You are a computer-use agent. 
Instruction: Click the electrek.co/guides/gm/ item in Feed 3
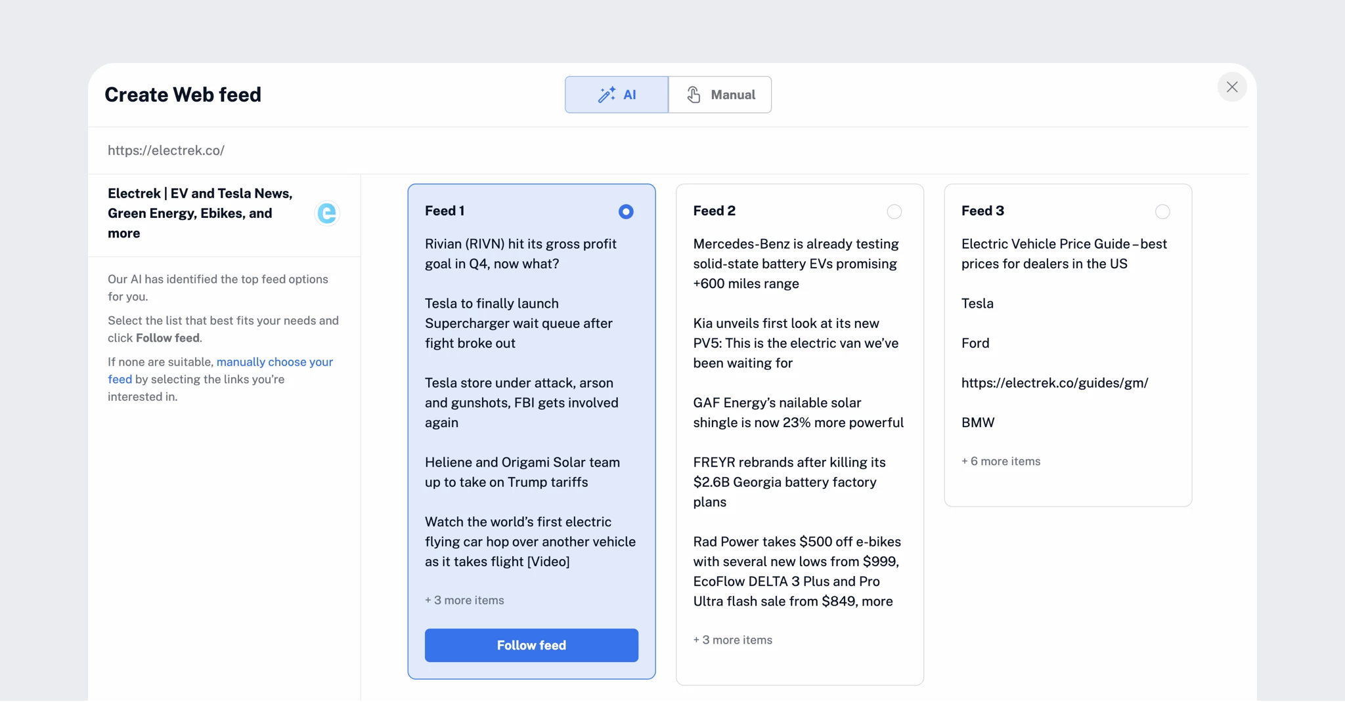click(1055, 383)
